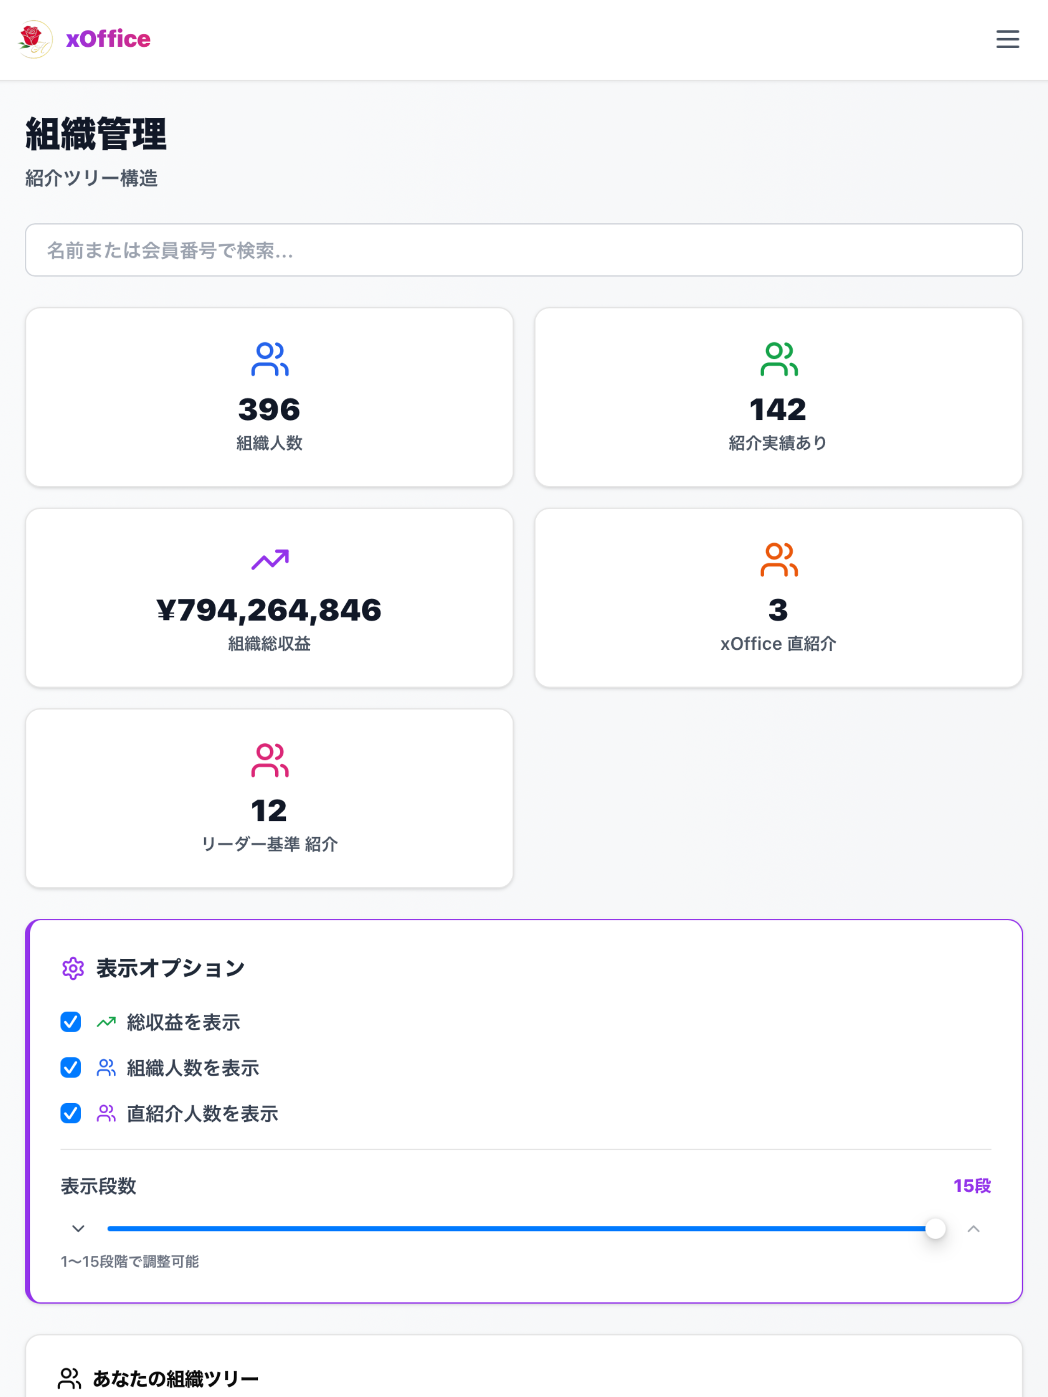Click the blue people icon above 396
Screen dimensions: 1048x1397
(270, 359)
